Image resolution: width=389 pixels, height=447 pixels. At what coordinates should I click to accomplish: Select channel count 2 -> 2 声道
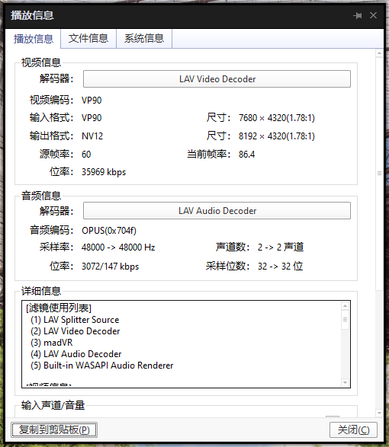[281, 247]
